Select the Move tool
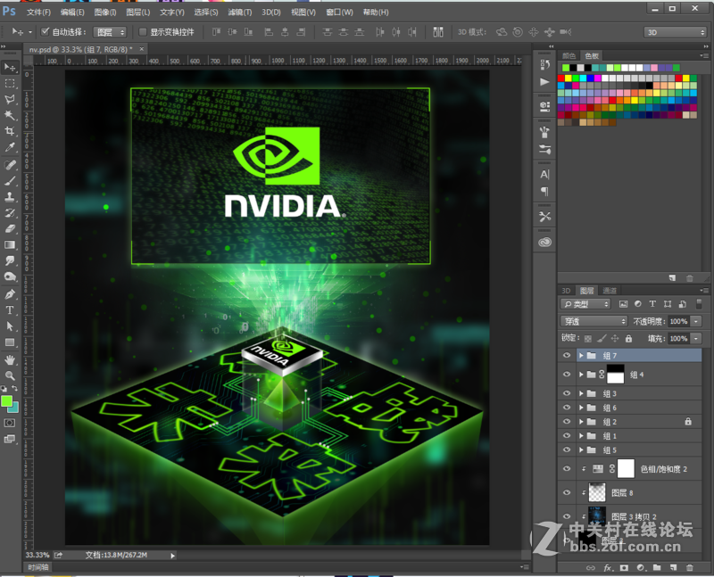The height and width of the screenshot is (577, 714). (x=11, y=68)
